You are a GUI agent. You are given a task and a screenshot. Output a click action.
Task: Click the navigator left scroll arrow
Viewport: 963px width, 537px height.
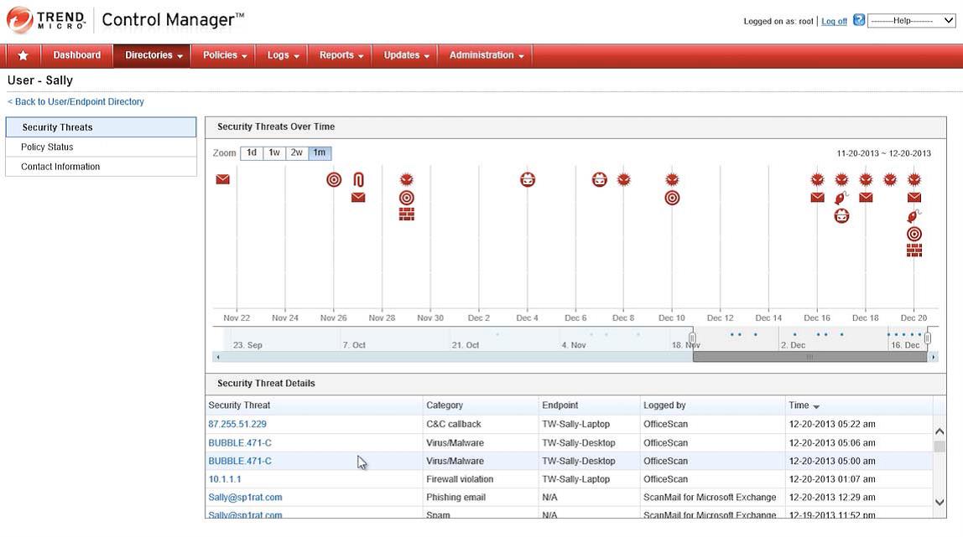(218, 357)
